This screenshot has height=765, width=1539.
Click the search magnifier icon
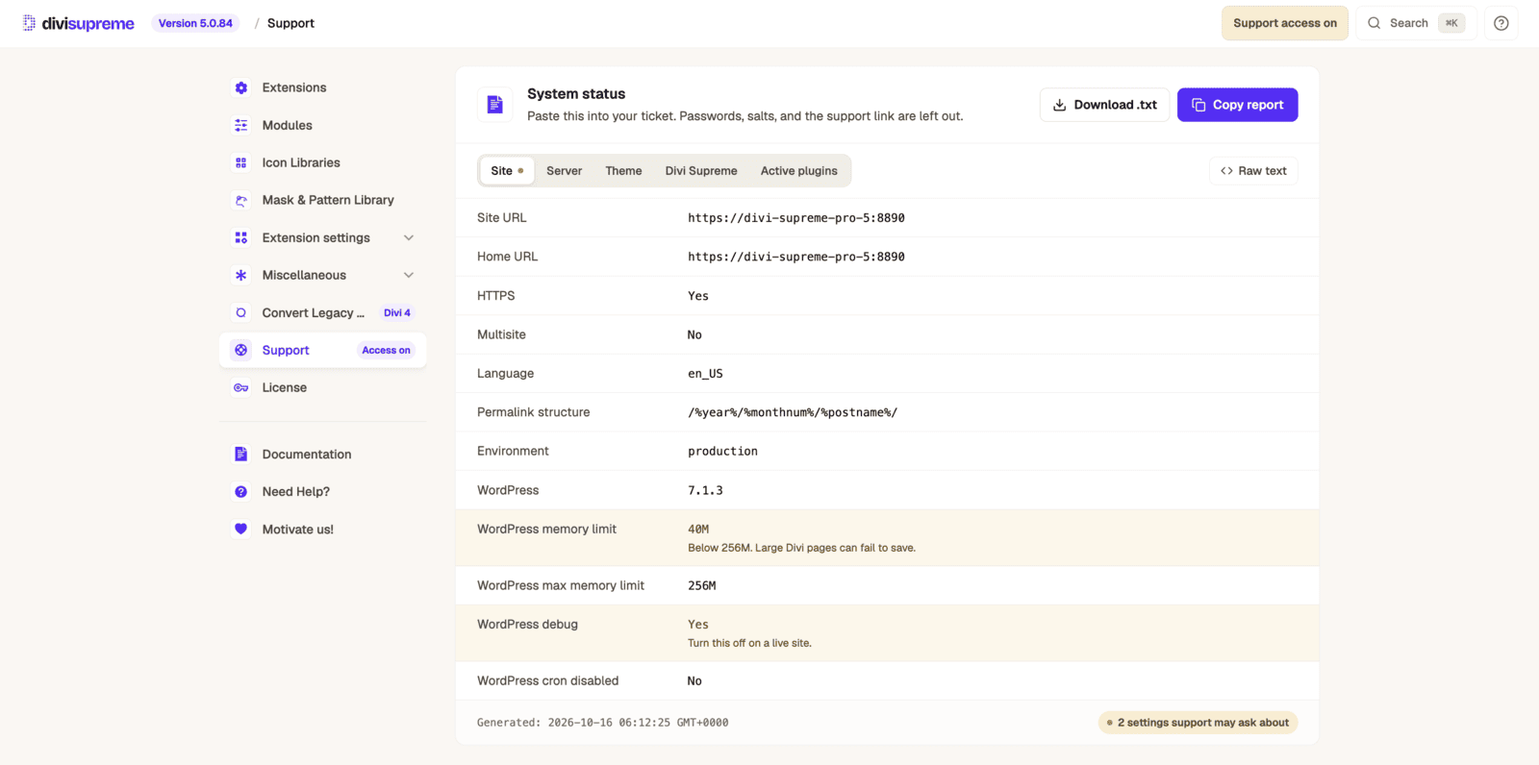tap(1374, 23)
